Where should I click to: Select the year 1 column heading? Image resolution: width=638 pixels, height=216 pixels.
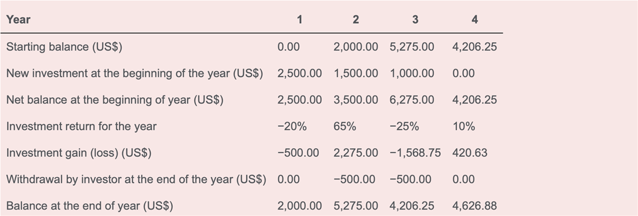click(x=299, y=20)
